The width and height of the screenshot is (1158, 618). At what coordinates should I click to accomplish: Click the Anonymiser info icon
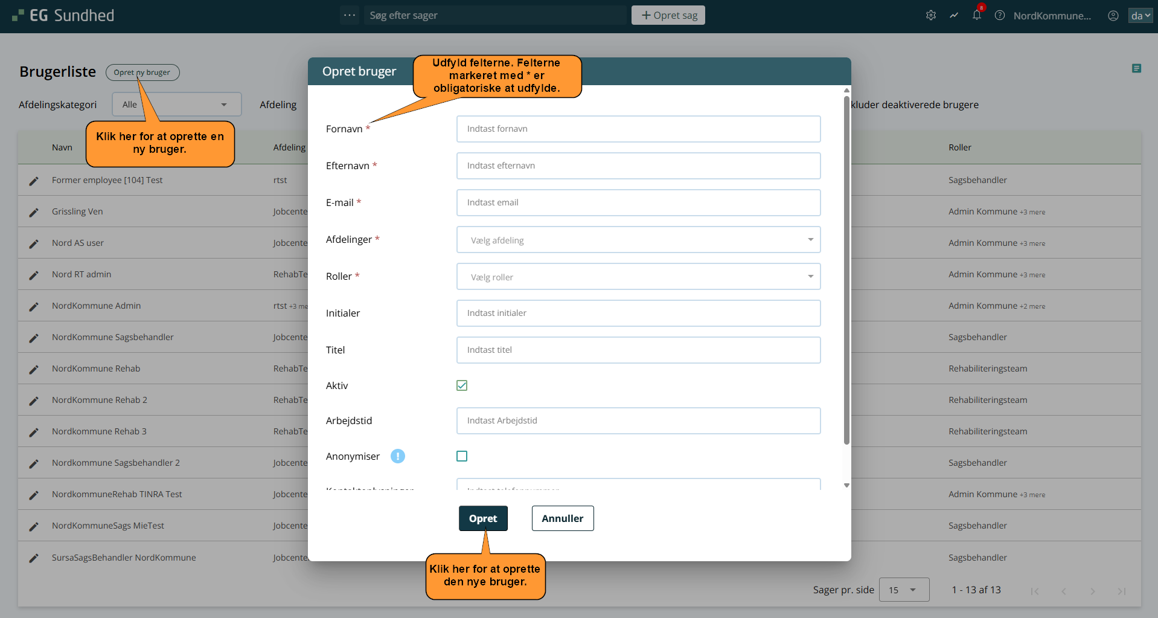click(397, 456)
